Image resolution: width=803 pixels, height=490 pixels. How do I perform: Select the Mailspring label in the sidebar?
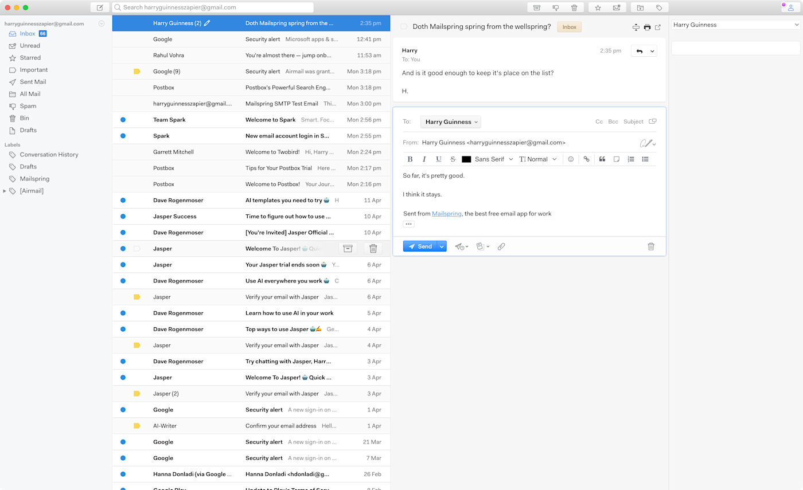click(x=34, y=179)
